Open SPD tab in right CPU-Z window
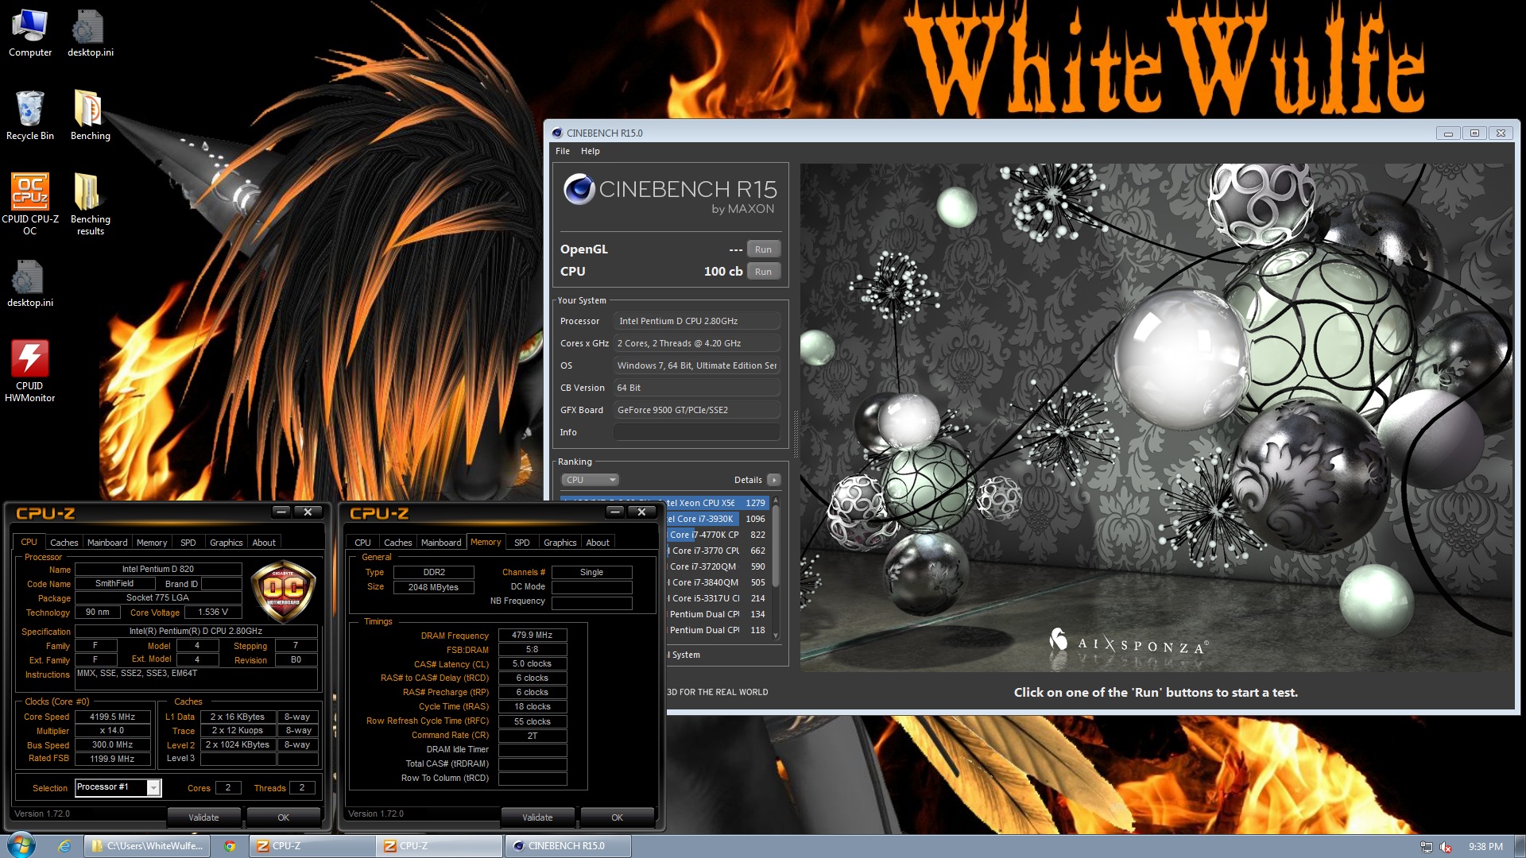This screenshot has height=858, width=1526. coord(522,543)
